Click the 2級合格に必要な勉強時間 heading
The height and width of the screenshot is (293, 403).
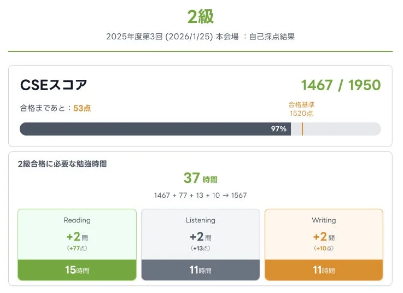62,163
